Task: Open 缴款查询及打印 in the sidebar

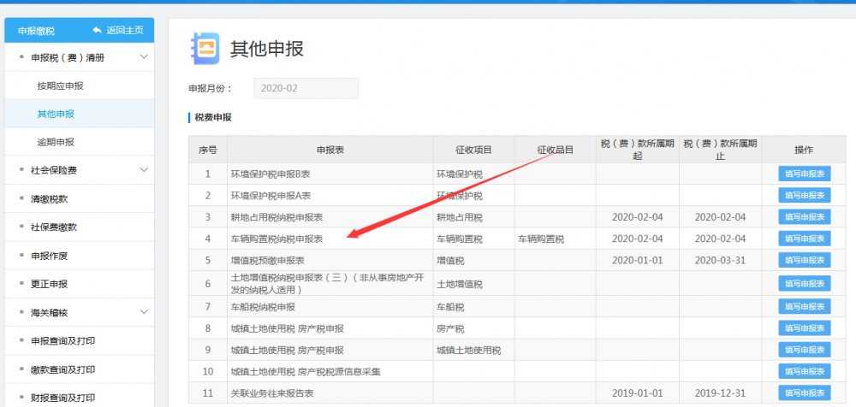Action: point(62,369)
